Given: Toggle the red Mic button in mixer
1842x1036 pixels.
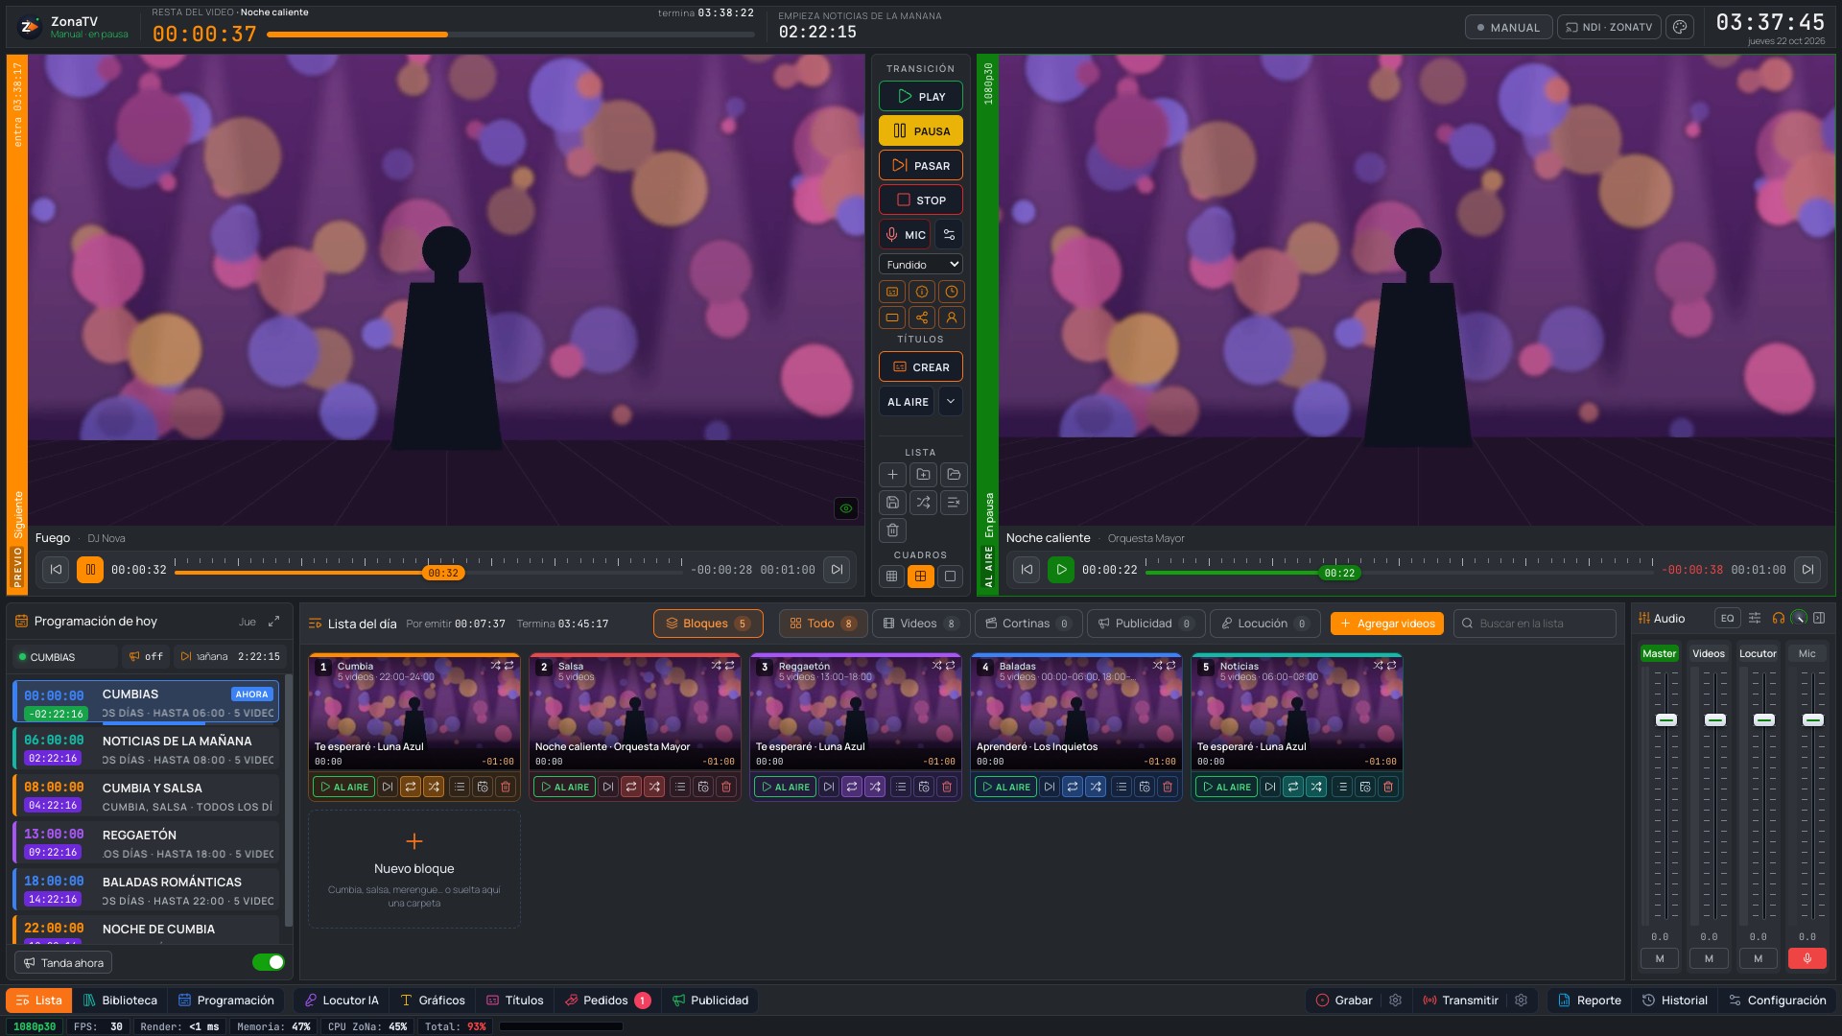Looking at the screenshot, I should [x=1807, y=958].
